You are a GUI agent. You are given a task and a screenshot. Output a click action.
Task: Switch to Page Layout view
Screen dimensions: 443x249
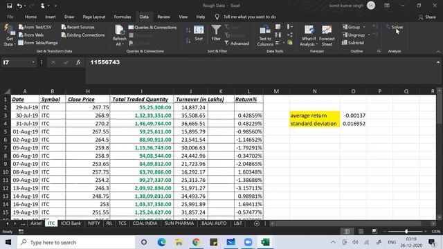(361, 232)
